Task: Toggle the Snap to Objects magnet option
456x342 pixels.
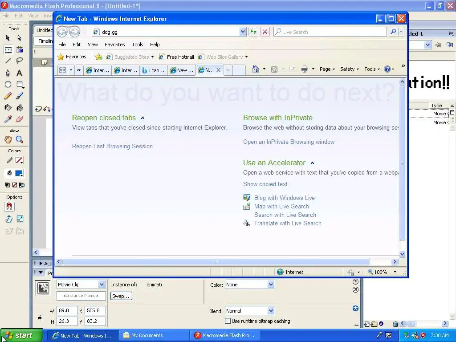Action: (9, 207)
